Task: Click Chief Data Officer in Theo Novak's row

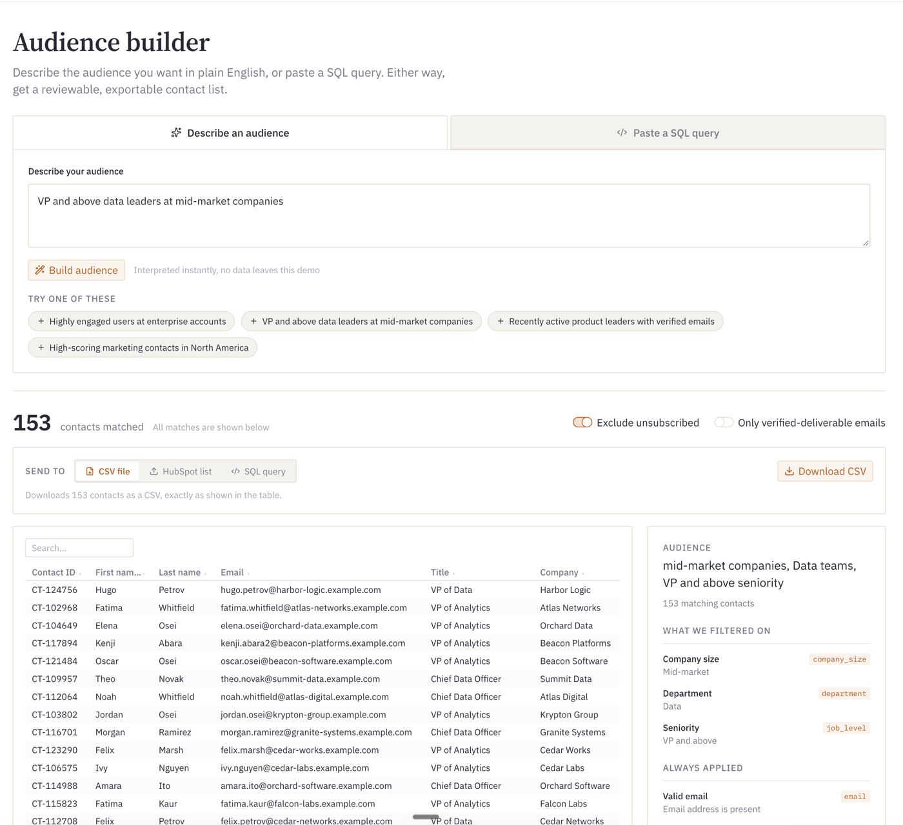Action: tap(466, 679)
